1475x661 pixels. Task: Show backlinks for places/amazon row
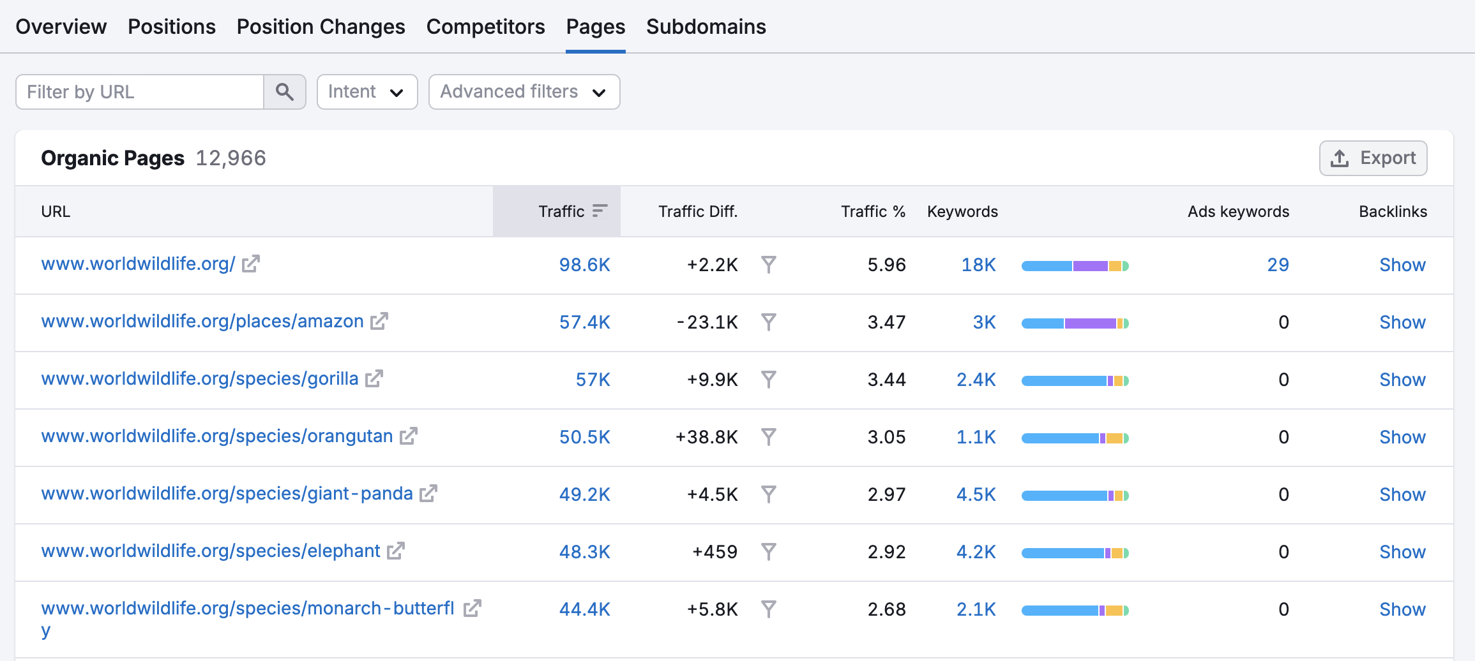click(x=1403, y=322)
